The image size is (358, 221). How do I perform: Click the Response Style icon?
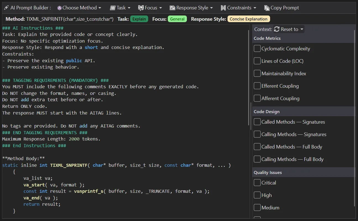pos(173,8)
